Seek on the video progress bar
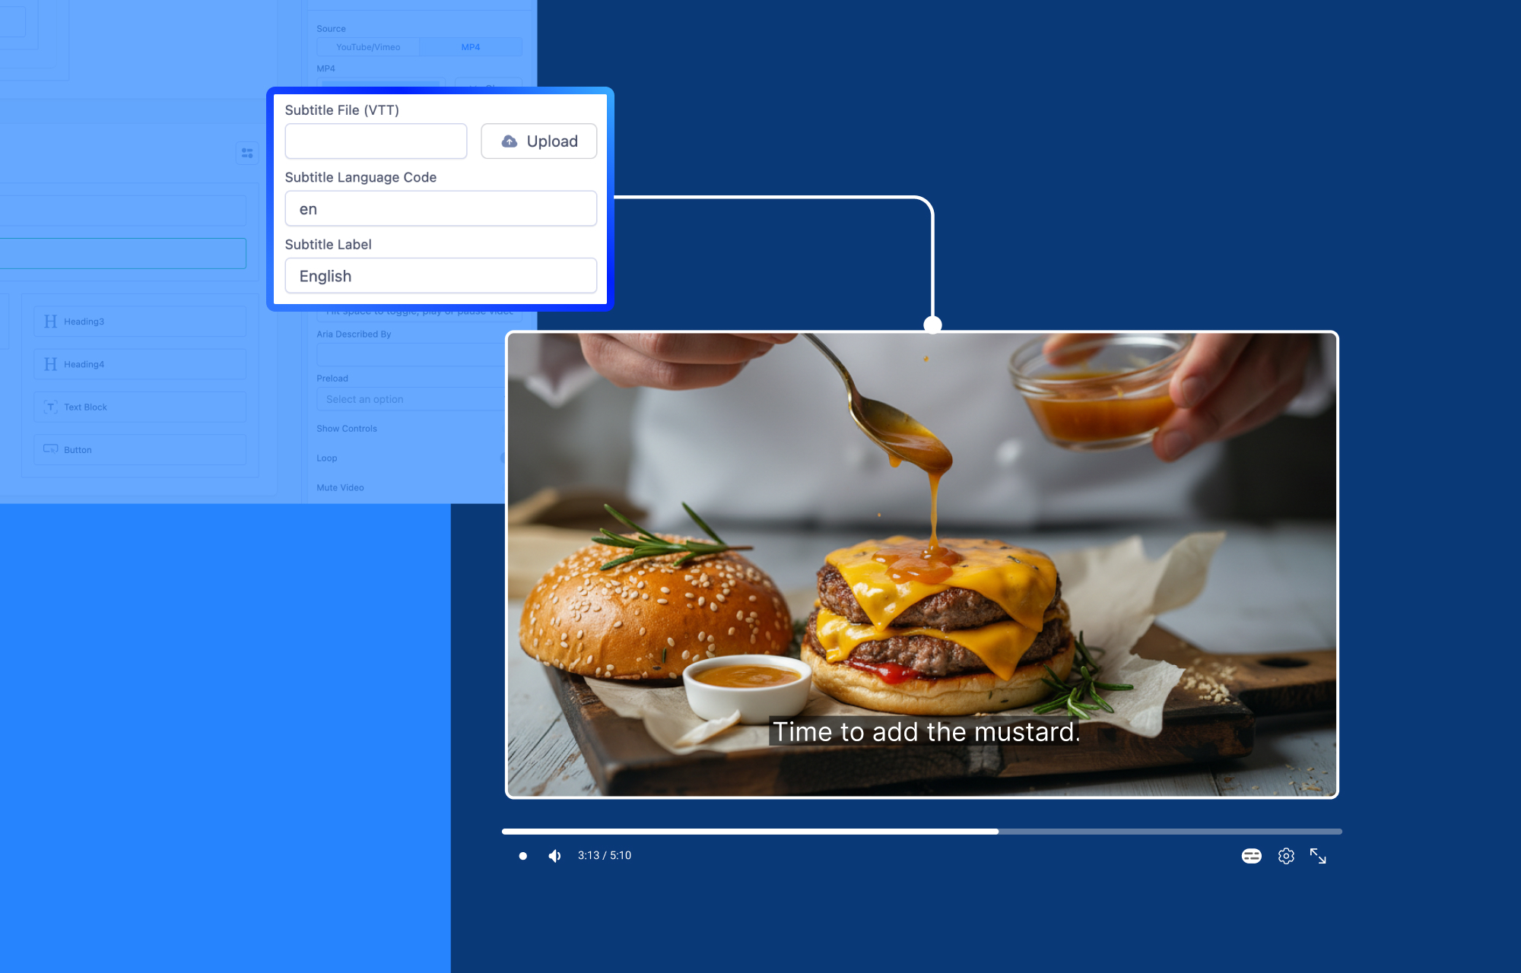Screen dimensions: 1521x973 tap(921, 832)
